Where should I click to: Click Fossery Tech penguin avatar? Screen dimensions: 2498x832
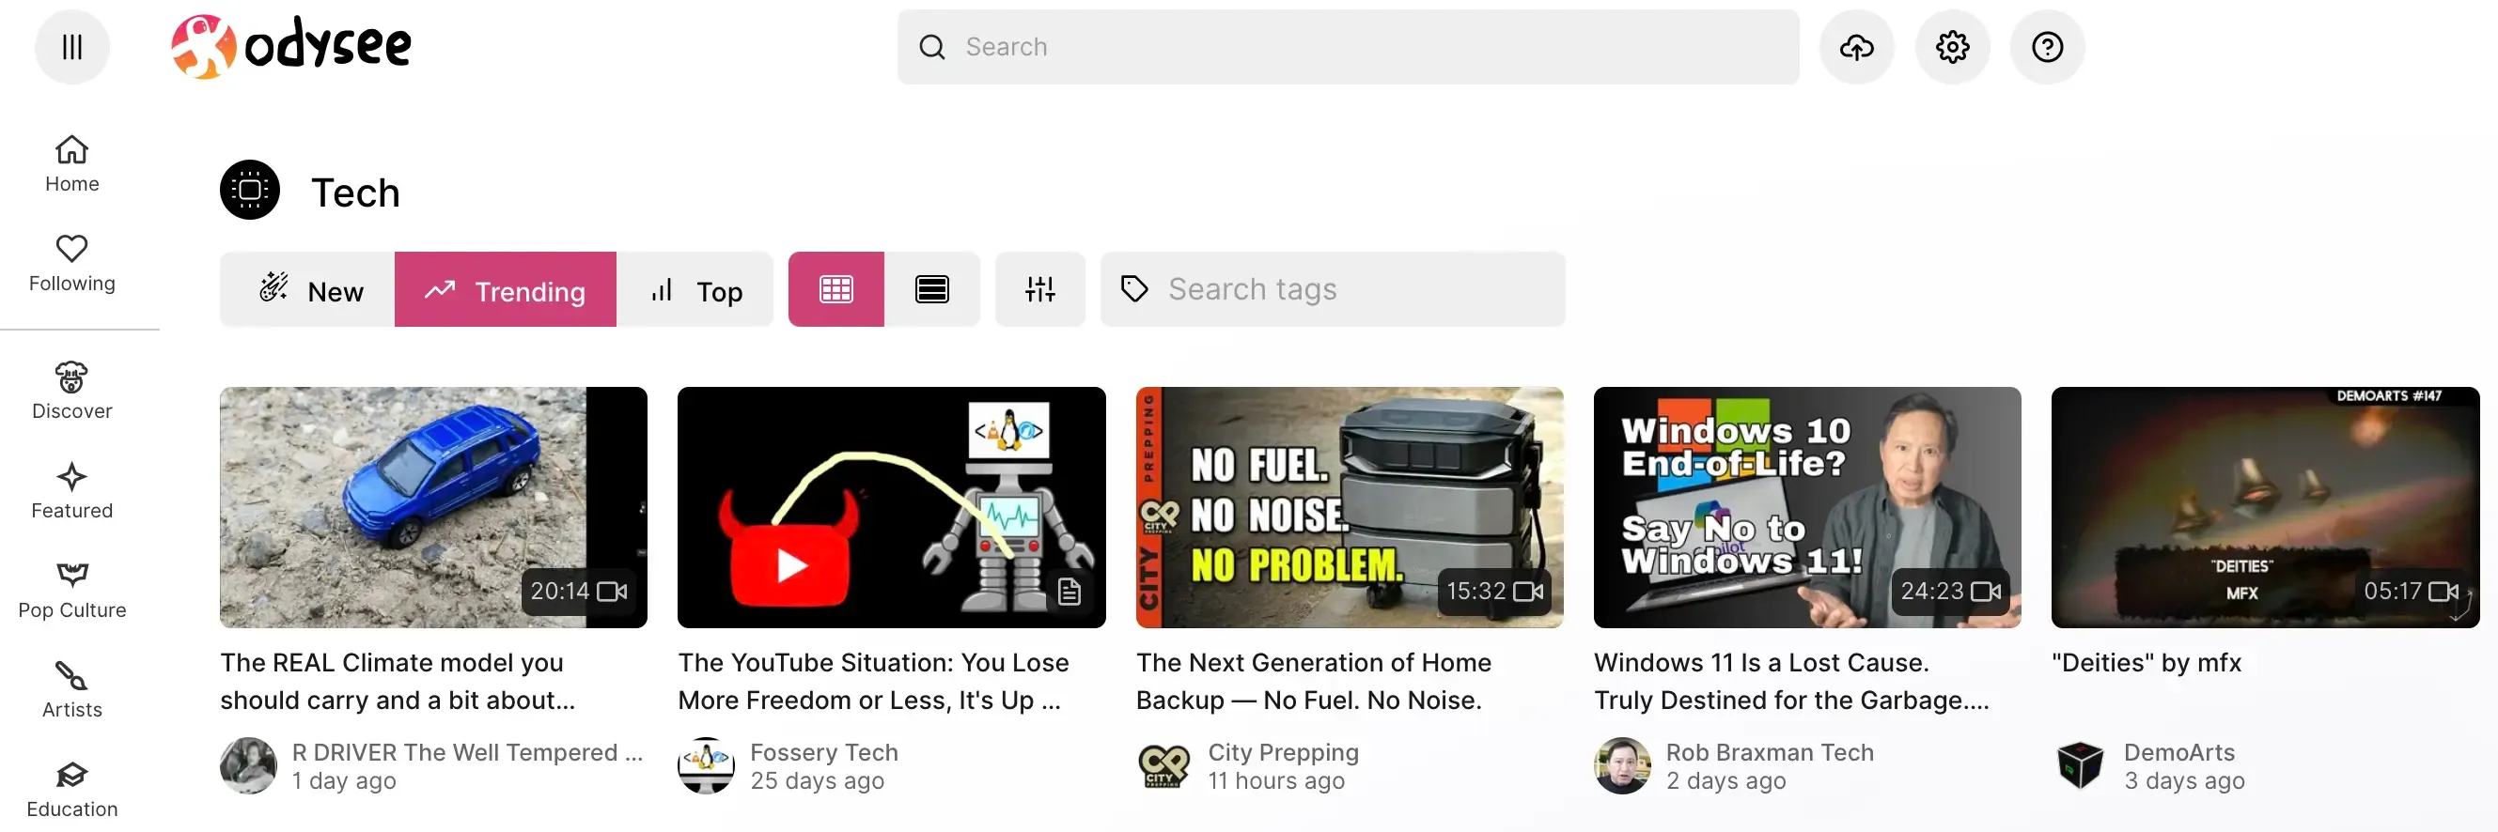coord(706,765)
